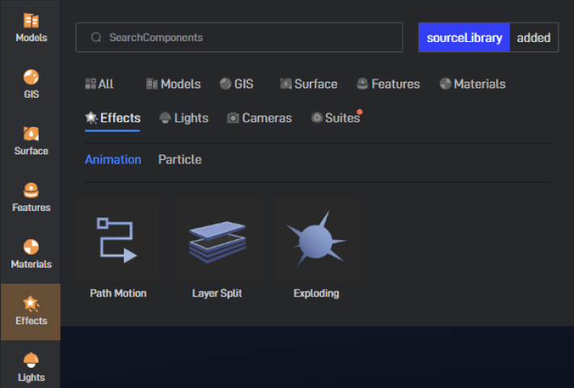
Task: Click inside the SearchComponents field
Action: pyautogui.click(x=239, y=37)
